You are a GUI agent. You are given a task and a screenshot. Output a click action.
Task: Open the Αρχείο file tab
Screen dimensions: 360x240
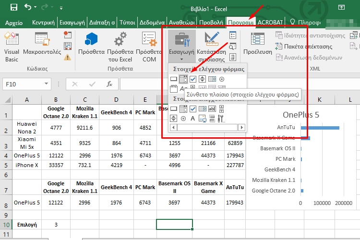tap(14, 22)
